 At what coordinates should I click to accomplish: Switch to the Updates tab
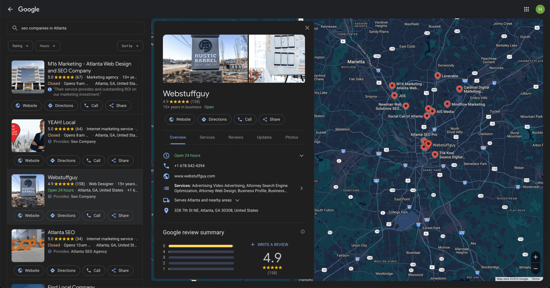pos(264,137)
